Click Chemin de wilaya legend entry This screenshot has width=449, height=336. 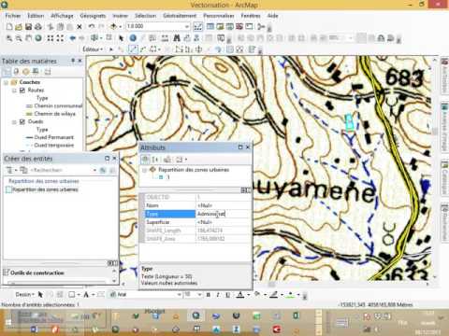point(55,114)
